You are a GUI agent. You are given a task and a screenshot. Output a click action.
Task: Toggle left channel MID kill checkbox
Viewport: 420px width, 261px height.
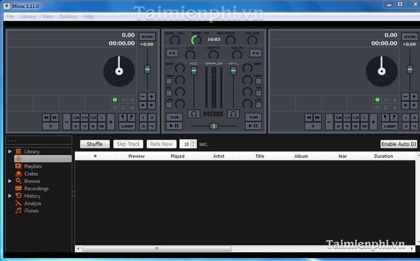click(x=169, y=93)
